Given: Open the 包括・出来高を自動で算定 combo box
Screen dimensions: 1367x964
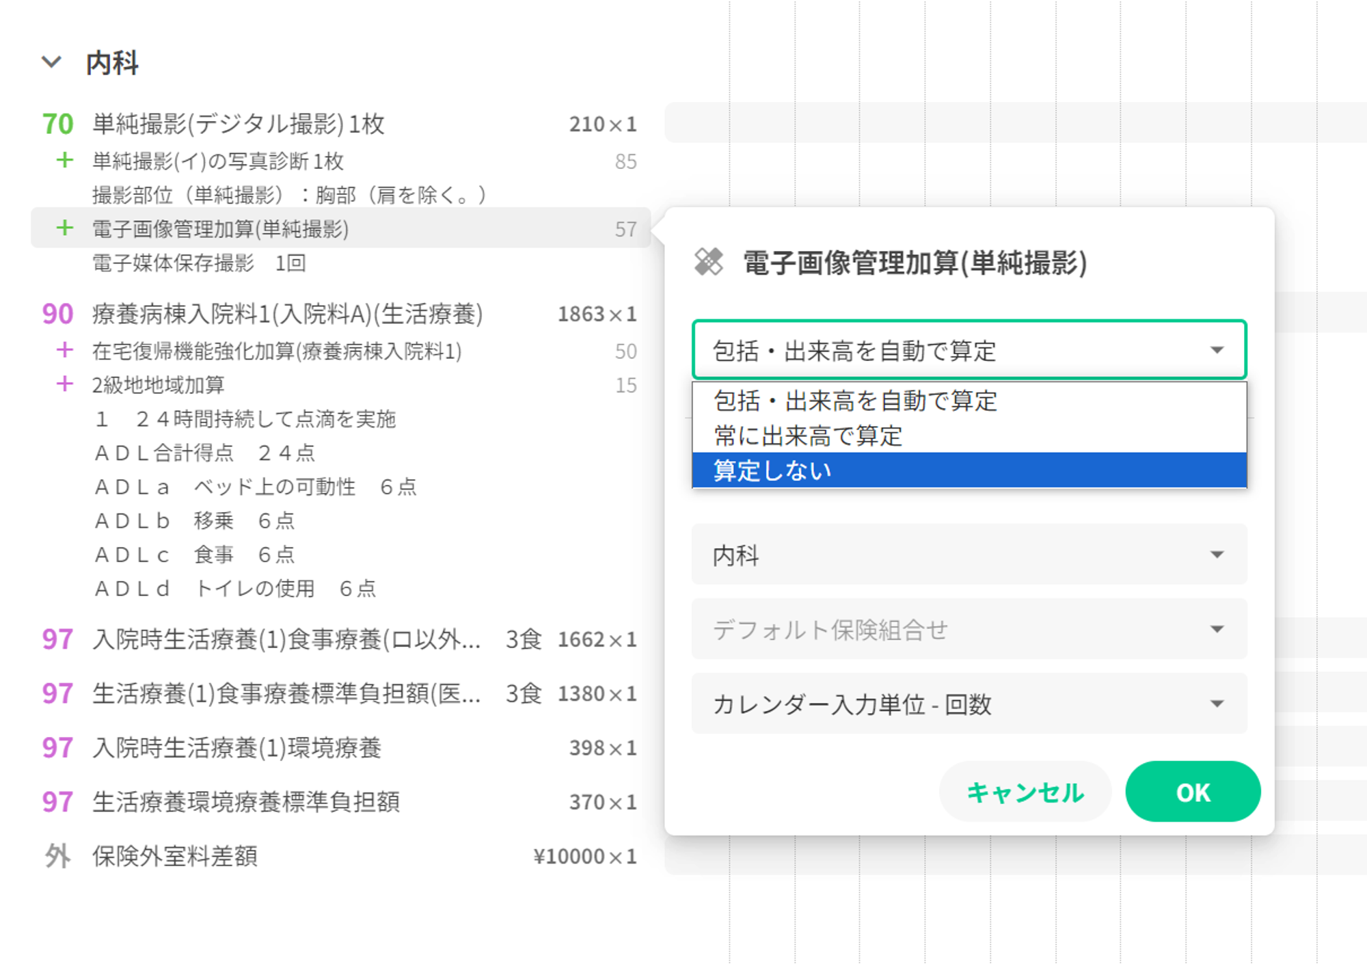Looking at the screenshot, I should click(969, 350).
